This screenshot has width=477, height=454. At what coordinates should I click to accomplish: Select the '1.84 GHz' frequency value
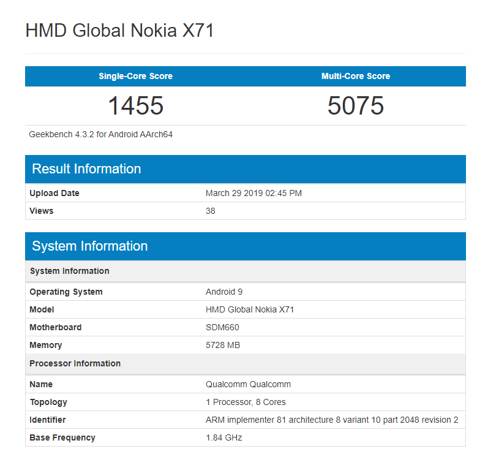click(x=224, y=437)
